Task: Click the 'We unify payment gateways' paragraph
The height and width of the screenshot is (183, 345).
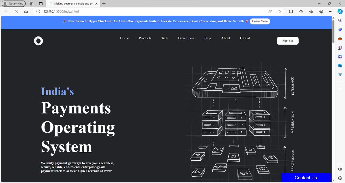Action: pos(78,167)
